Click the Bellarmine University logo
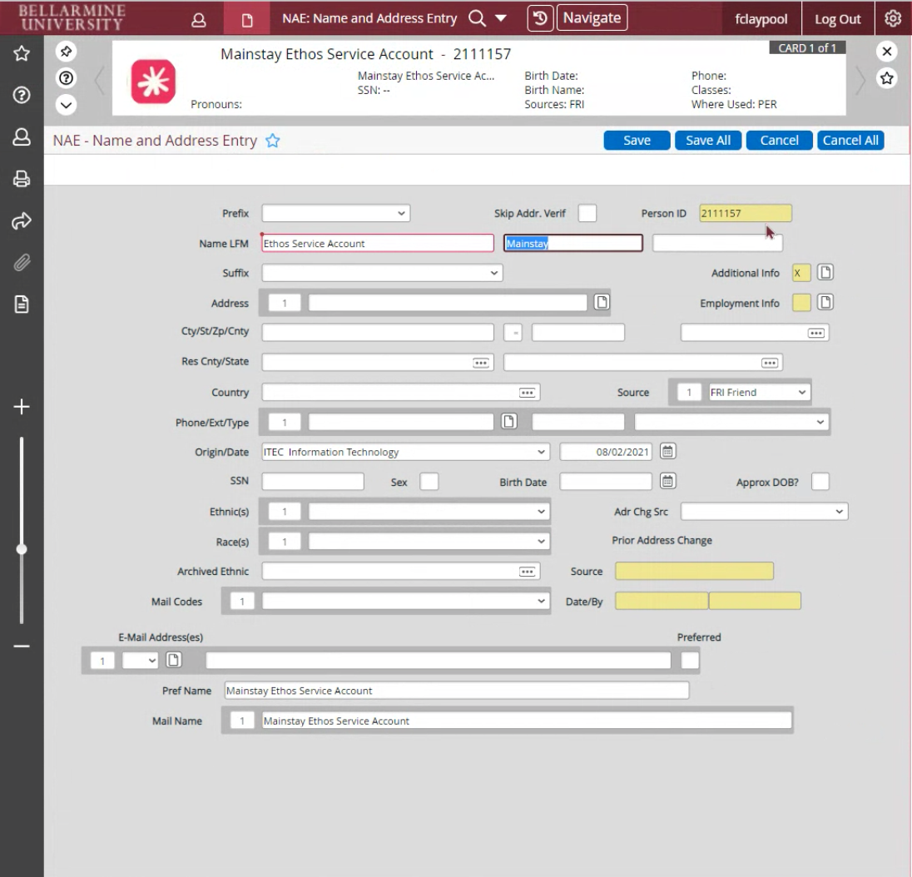912x877 pixels. 71,18
